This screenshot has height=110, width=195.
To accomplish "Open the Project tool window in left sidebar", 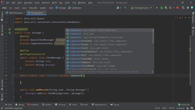I will [x=2, y=16].
